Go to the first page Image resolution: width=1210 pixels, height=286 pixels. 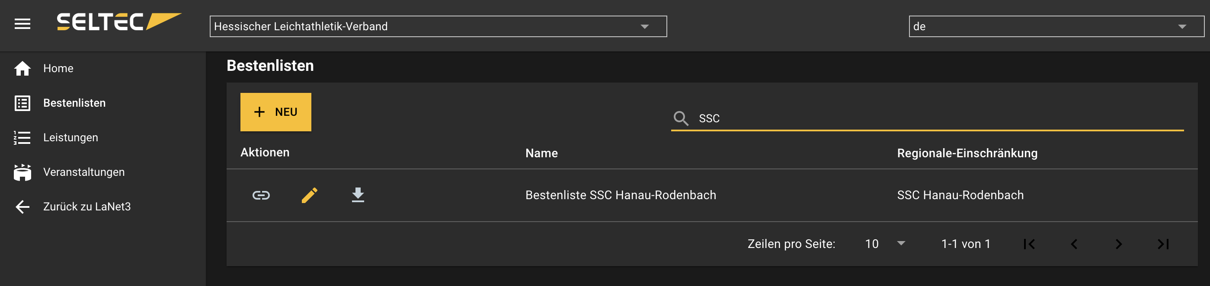[x=1029, y=244]
